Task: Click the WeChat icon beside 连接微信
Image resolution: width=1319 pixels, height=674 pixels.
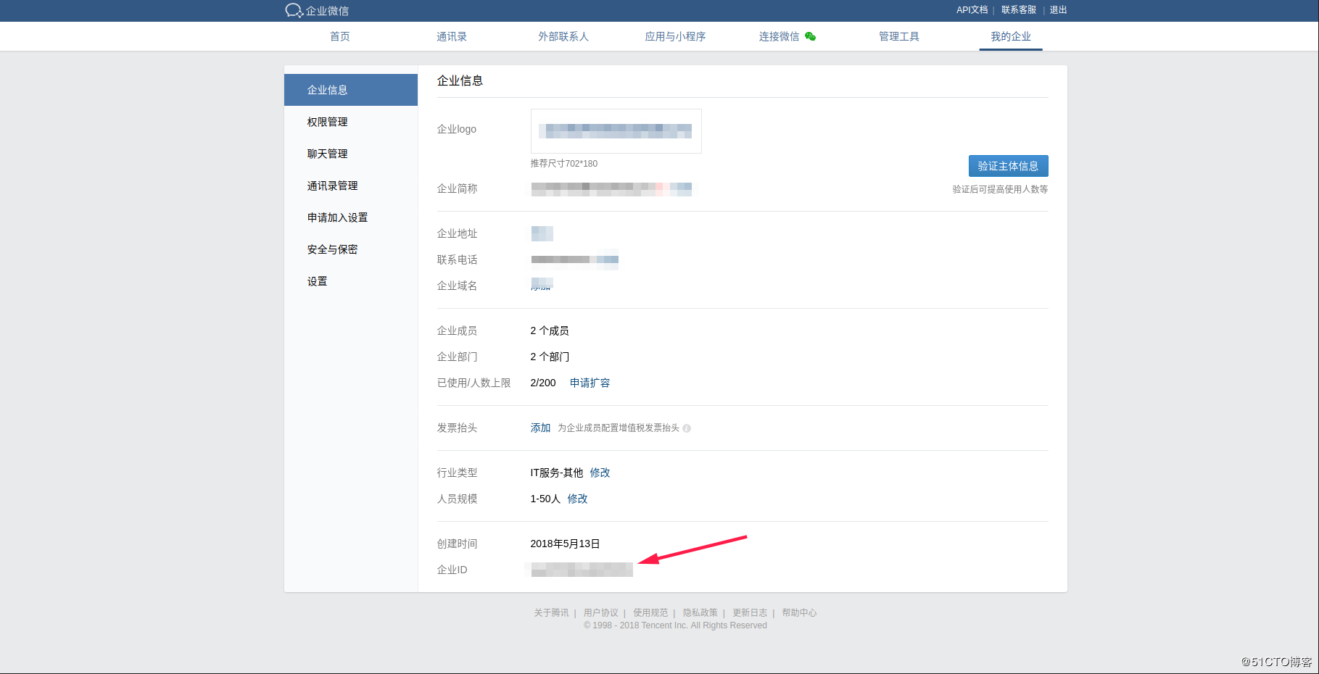Action: [811, 36]
